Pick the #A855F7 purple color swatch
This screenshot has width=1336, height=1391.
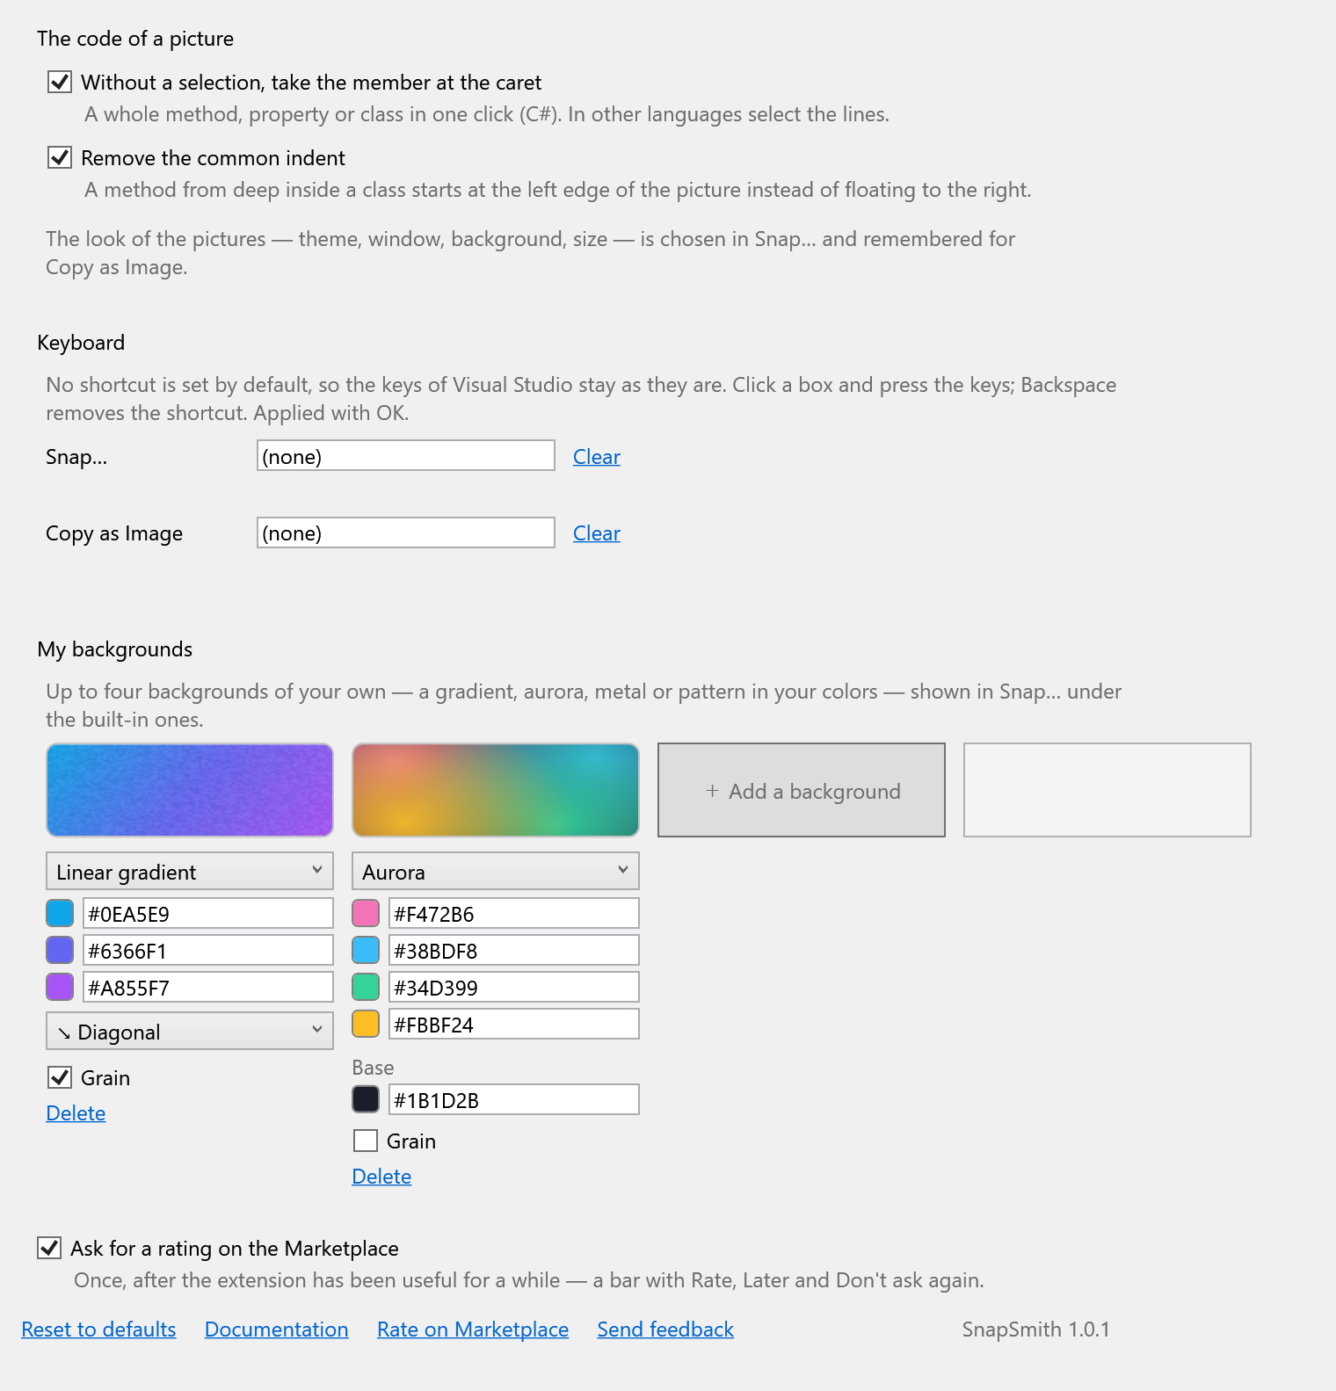[x=60, y=987]
